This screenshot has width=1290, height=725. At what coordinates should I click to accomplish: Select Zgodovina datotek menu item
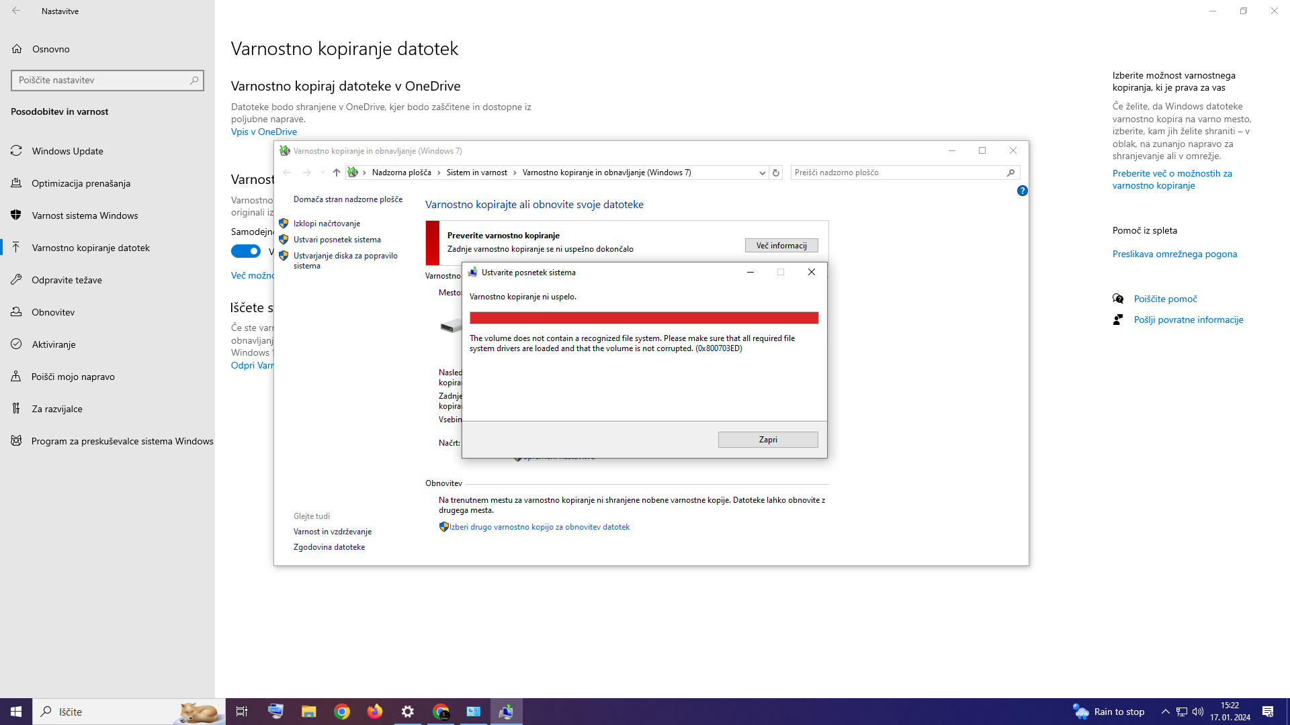tap(329, 546)
